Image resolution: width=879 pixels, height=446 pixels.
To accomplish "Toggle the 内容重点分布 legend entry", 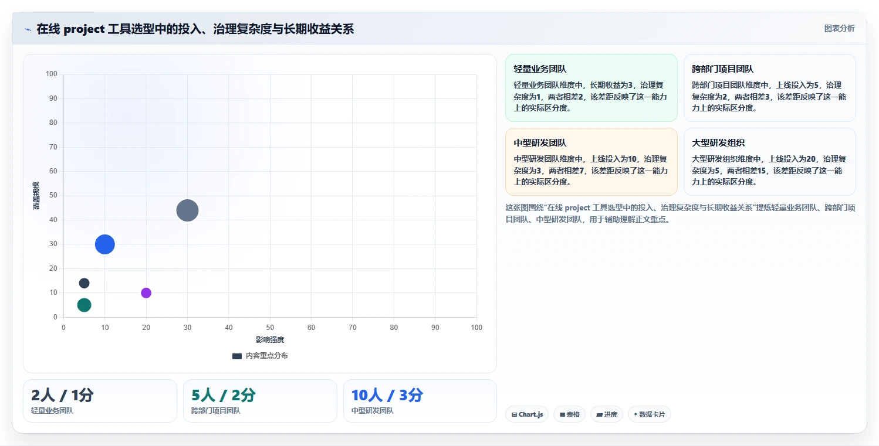I will tap(260, 356).
